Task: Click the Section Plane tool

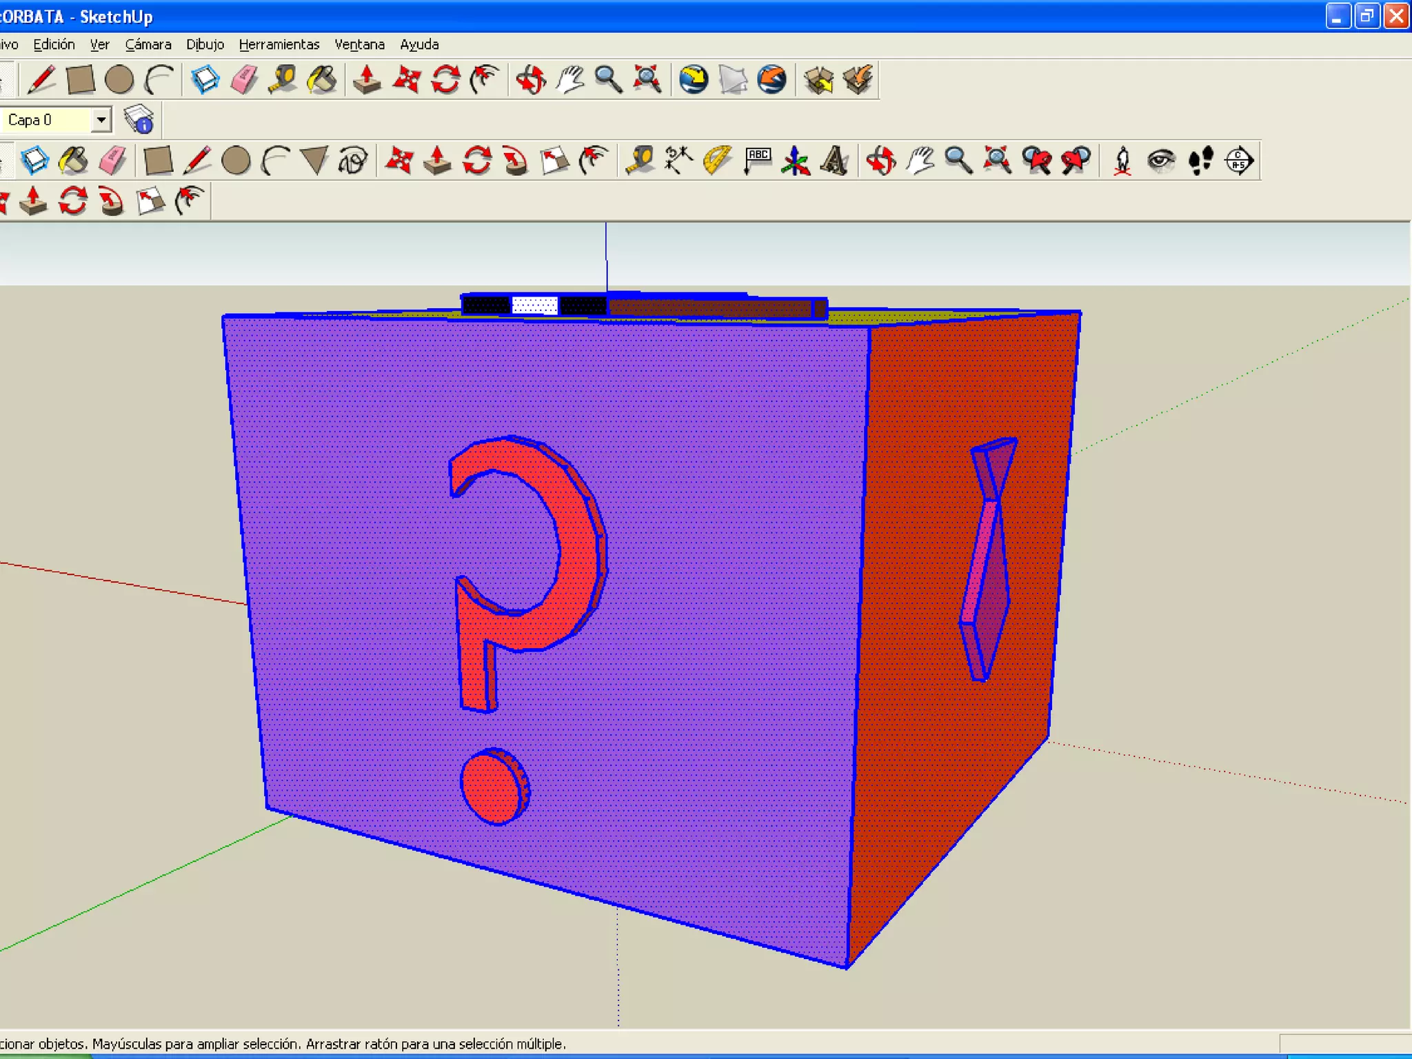Action: [1239, 161]
